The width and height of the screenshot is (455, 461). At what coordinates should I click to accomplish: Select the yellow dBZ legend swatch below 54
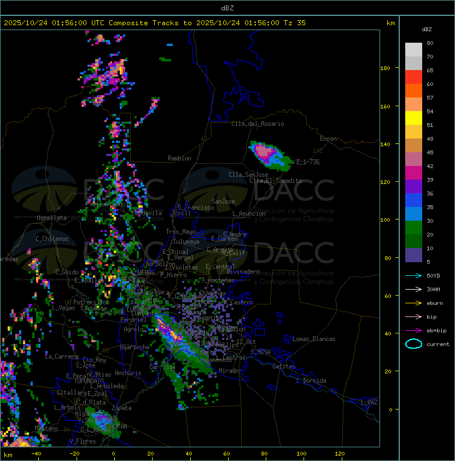pos(413,118)
